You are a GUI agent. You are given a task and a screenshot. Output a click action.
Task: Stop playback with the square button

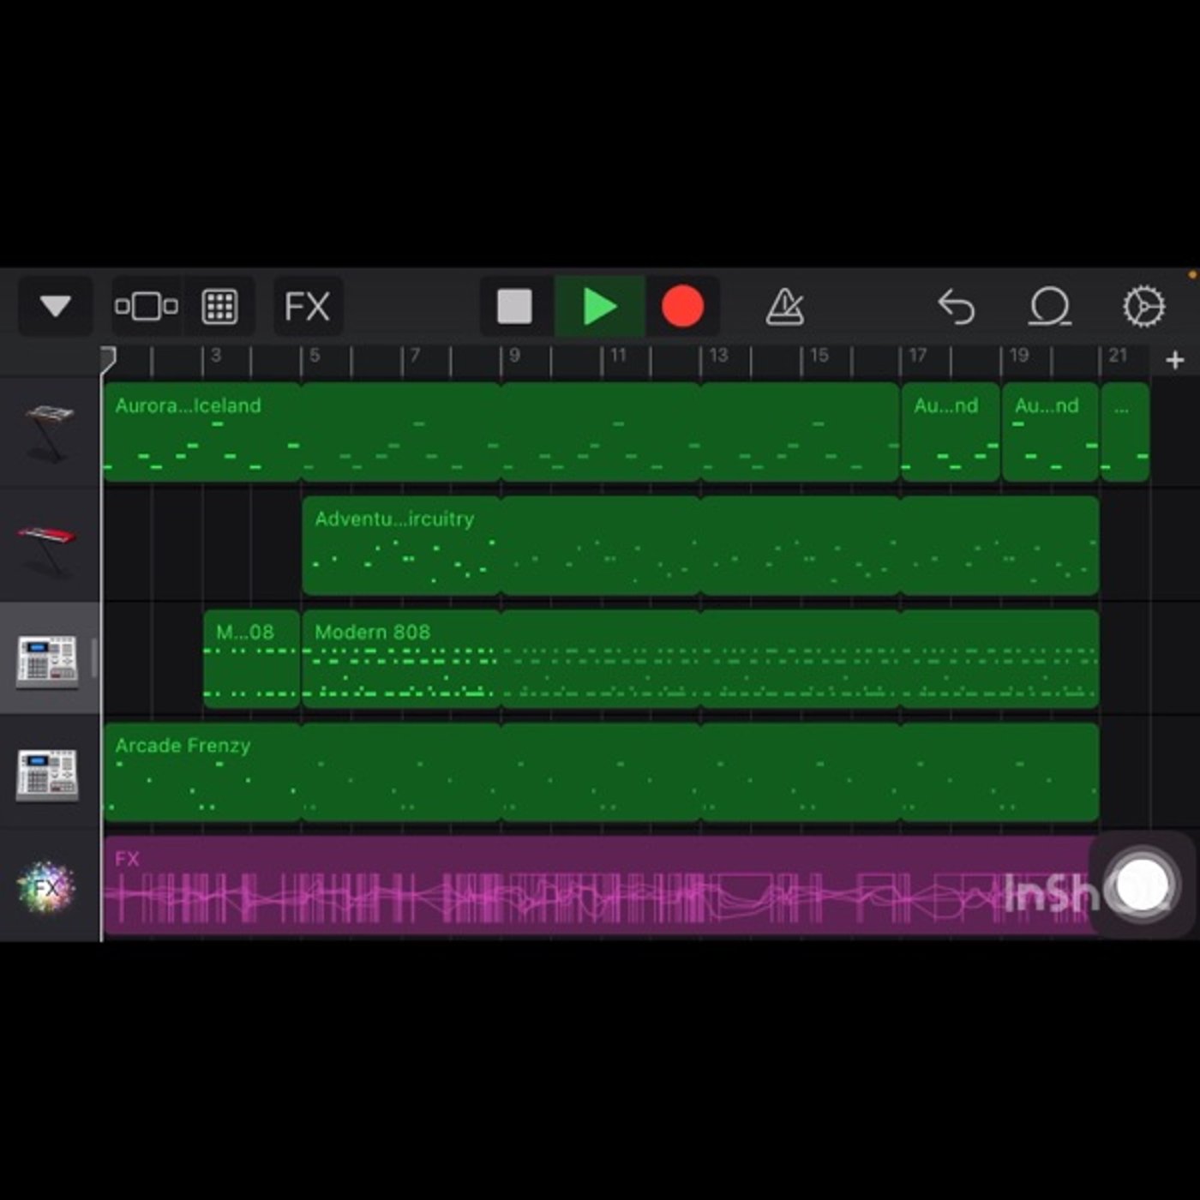(515, 306)
